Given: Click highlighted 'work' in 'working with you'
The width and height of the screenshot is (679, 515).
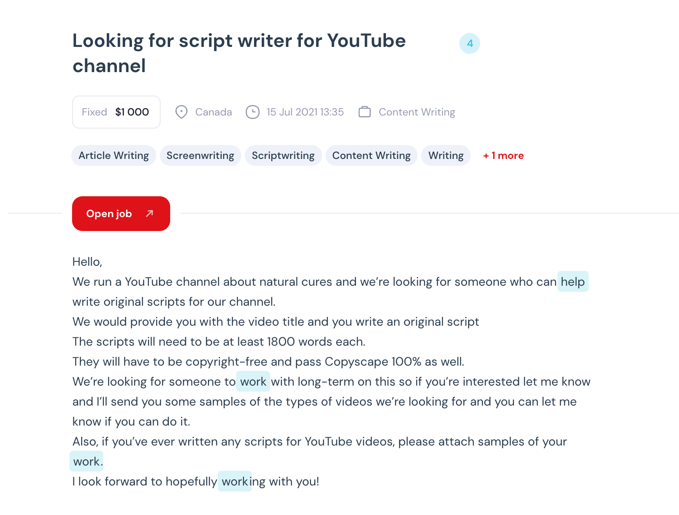Looking at the screenshot, I should [235, 482].
